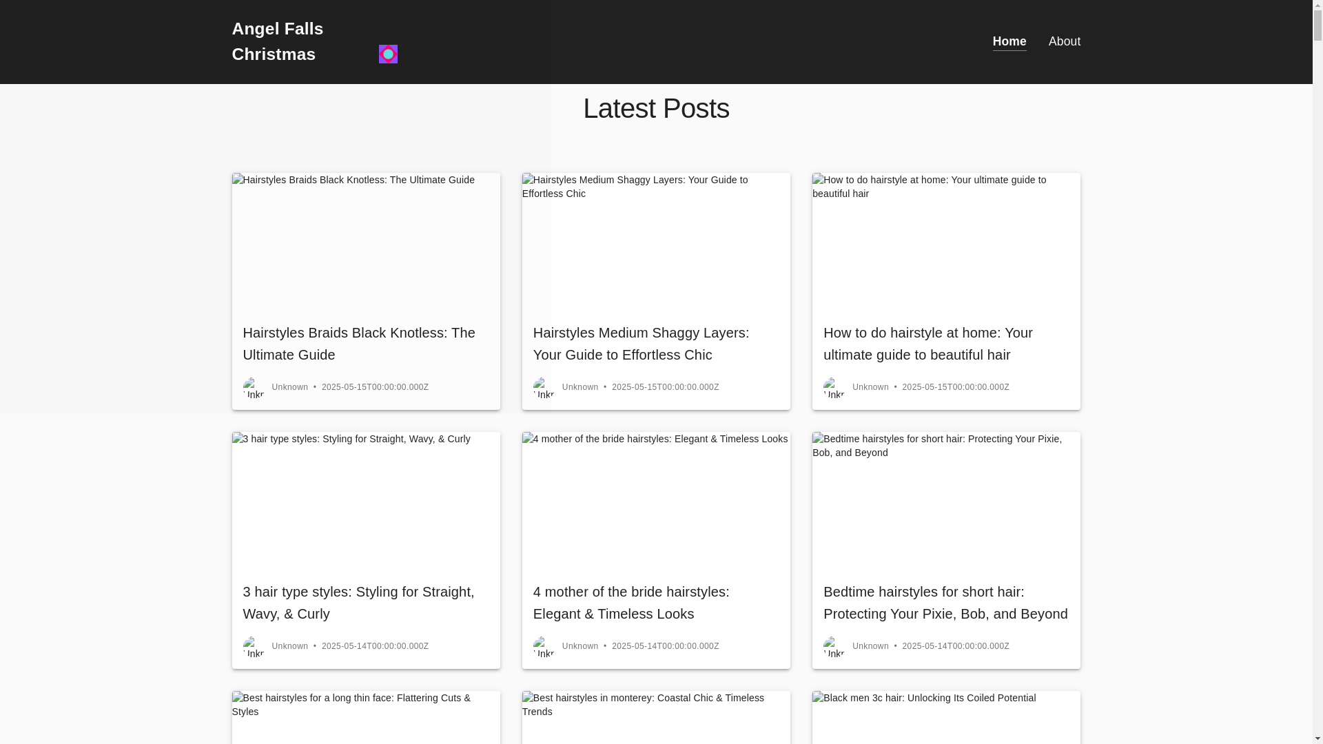Open the About page
Image resolution: width=1323 pixels, height=744 pixels.
(x=1064, y=41)
